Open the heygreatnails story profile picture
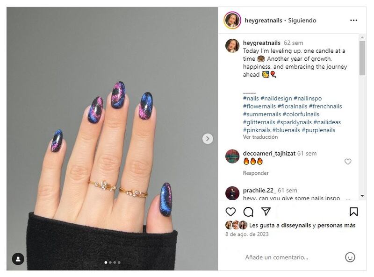Screen dimensions: 374x277 click(232, 20)
